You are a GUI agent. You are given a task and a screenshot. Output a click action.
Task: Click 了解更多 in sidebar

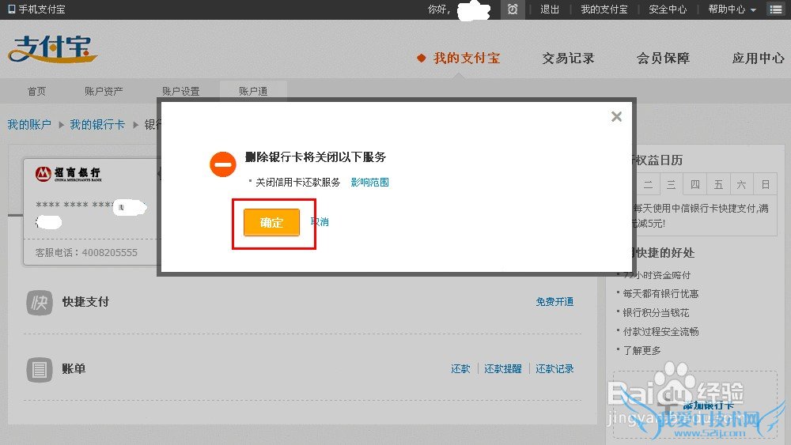click(x=642, y=350)
